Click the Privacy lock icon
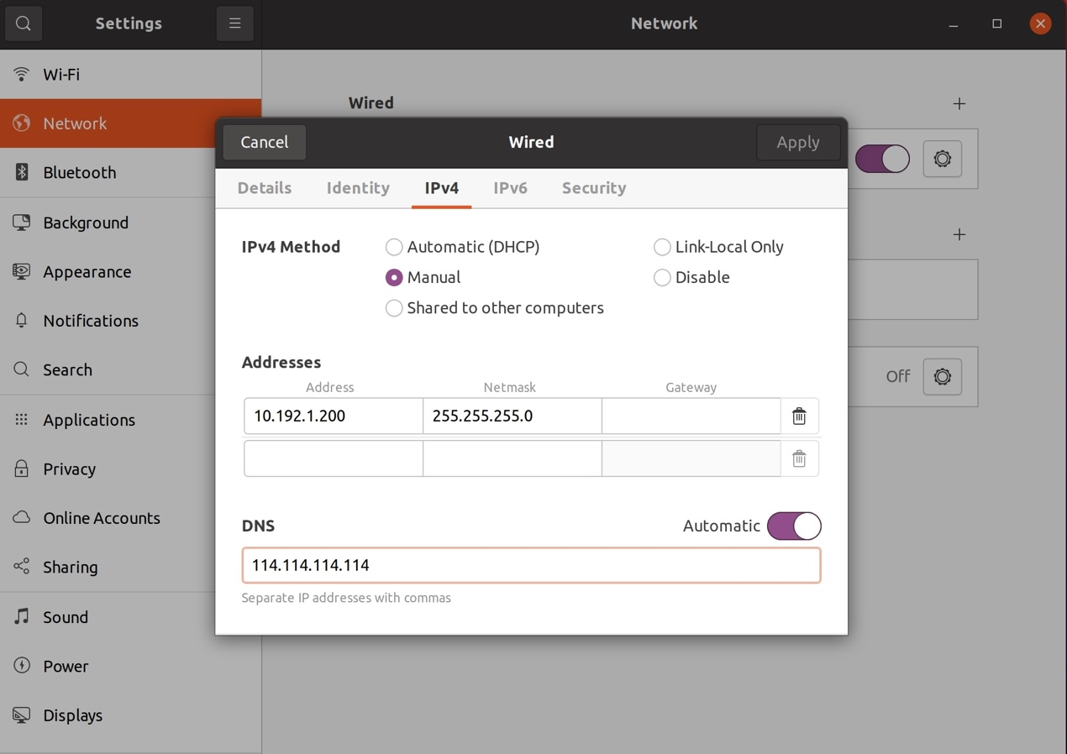The width and height of the screenshot is (1067, 754). point(22,469)
